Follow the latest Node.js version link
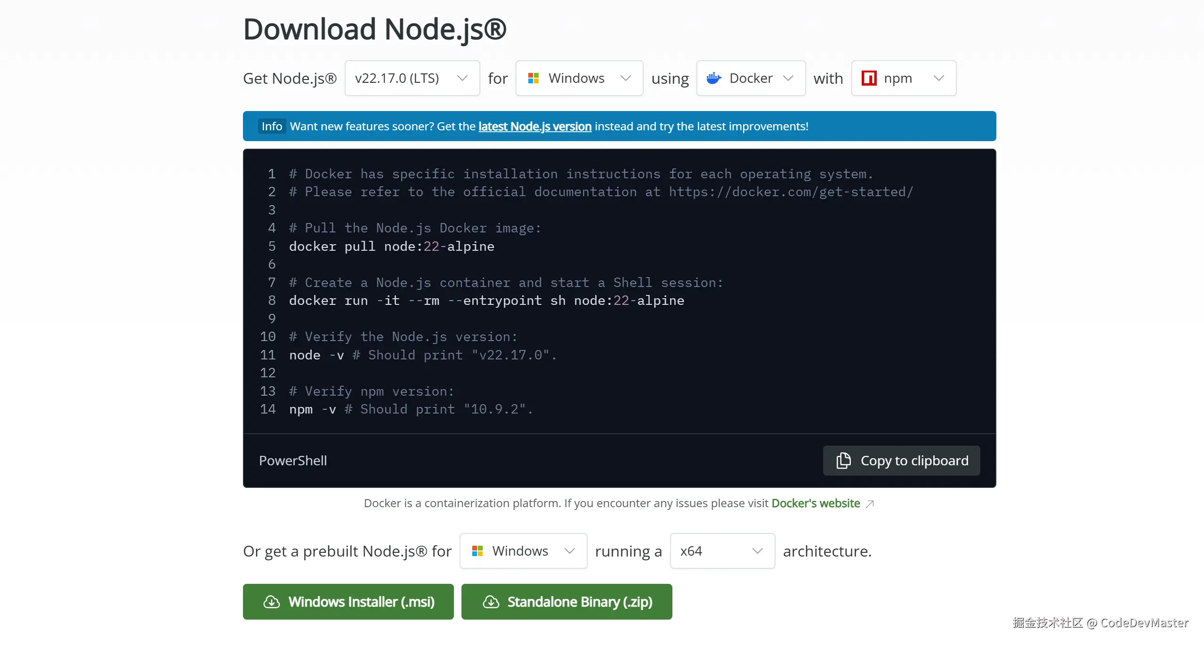This screenshot has width=1204, height=645. pyautogui.click(x=534, y=127)
